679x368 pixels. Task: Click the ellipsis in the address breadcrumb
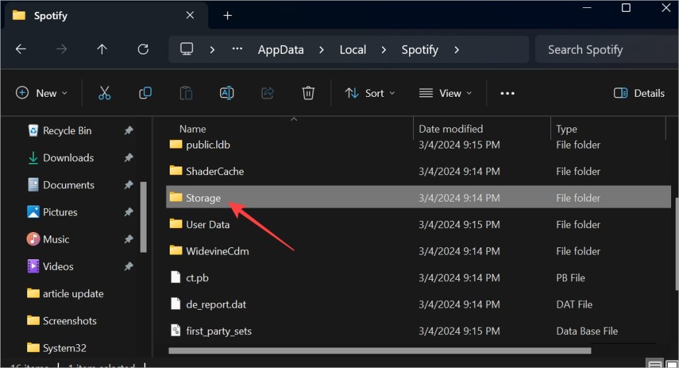237,49
